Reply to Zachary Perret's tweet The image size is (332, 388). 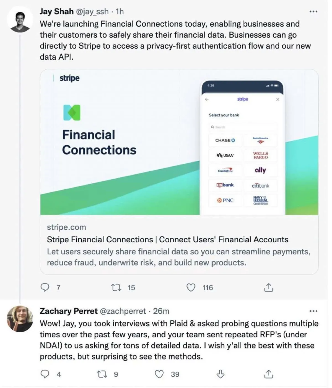[x=45, y=374]
